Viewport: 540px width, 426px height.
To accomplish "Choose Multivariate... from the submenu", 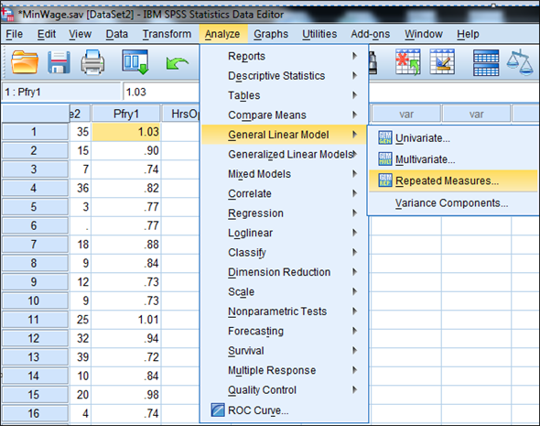I will tap(453, 159).
